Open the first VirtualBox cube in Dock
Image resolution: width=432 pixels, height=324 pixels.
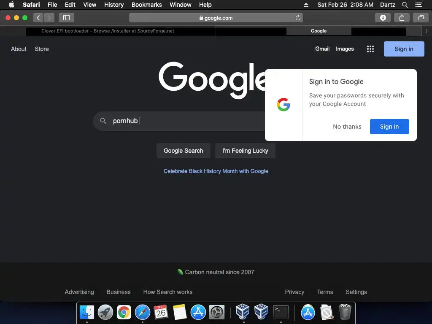[x=243, y=312]
